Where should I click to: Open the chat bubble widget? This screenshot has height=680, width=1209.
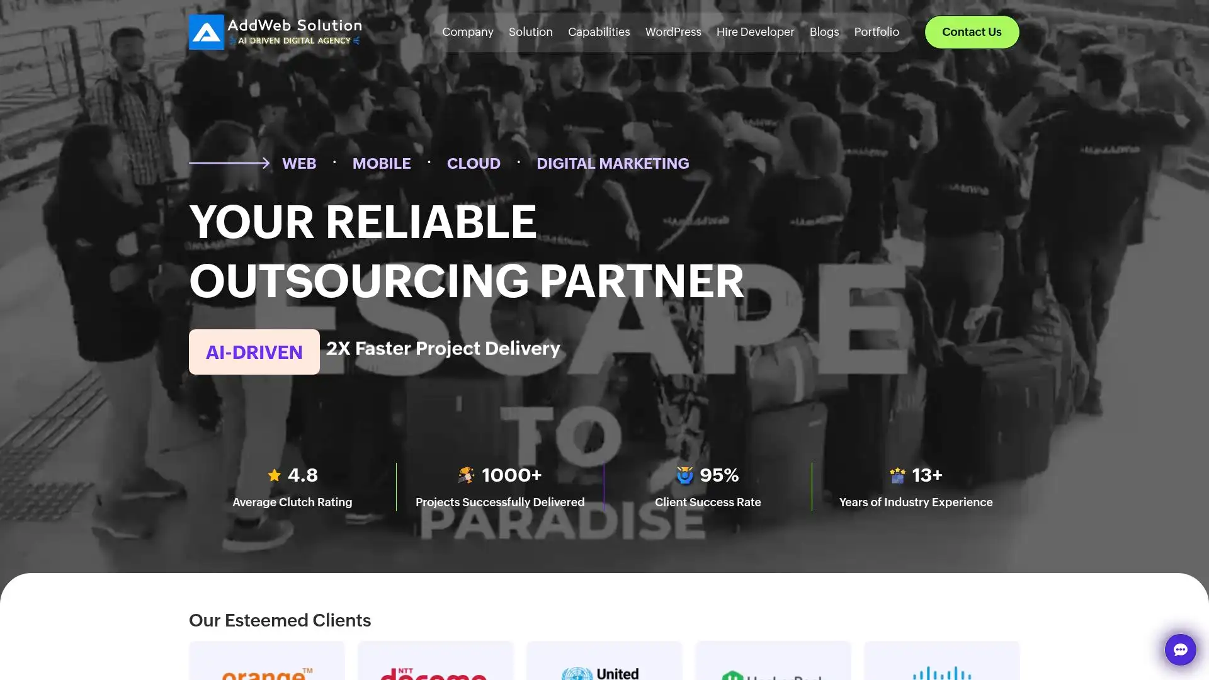point(1180,649)
